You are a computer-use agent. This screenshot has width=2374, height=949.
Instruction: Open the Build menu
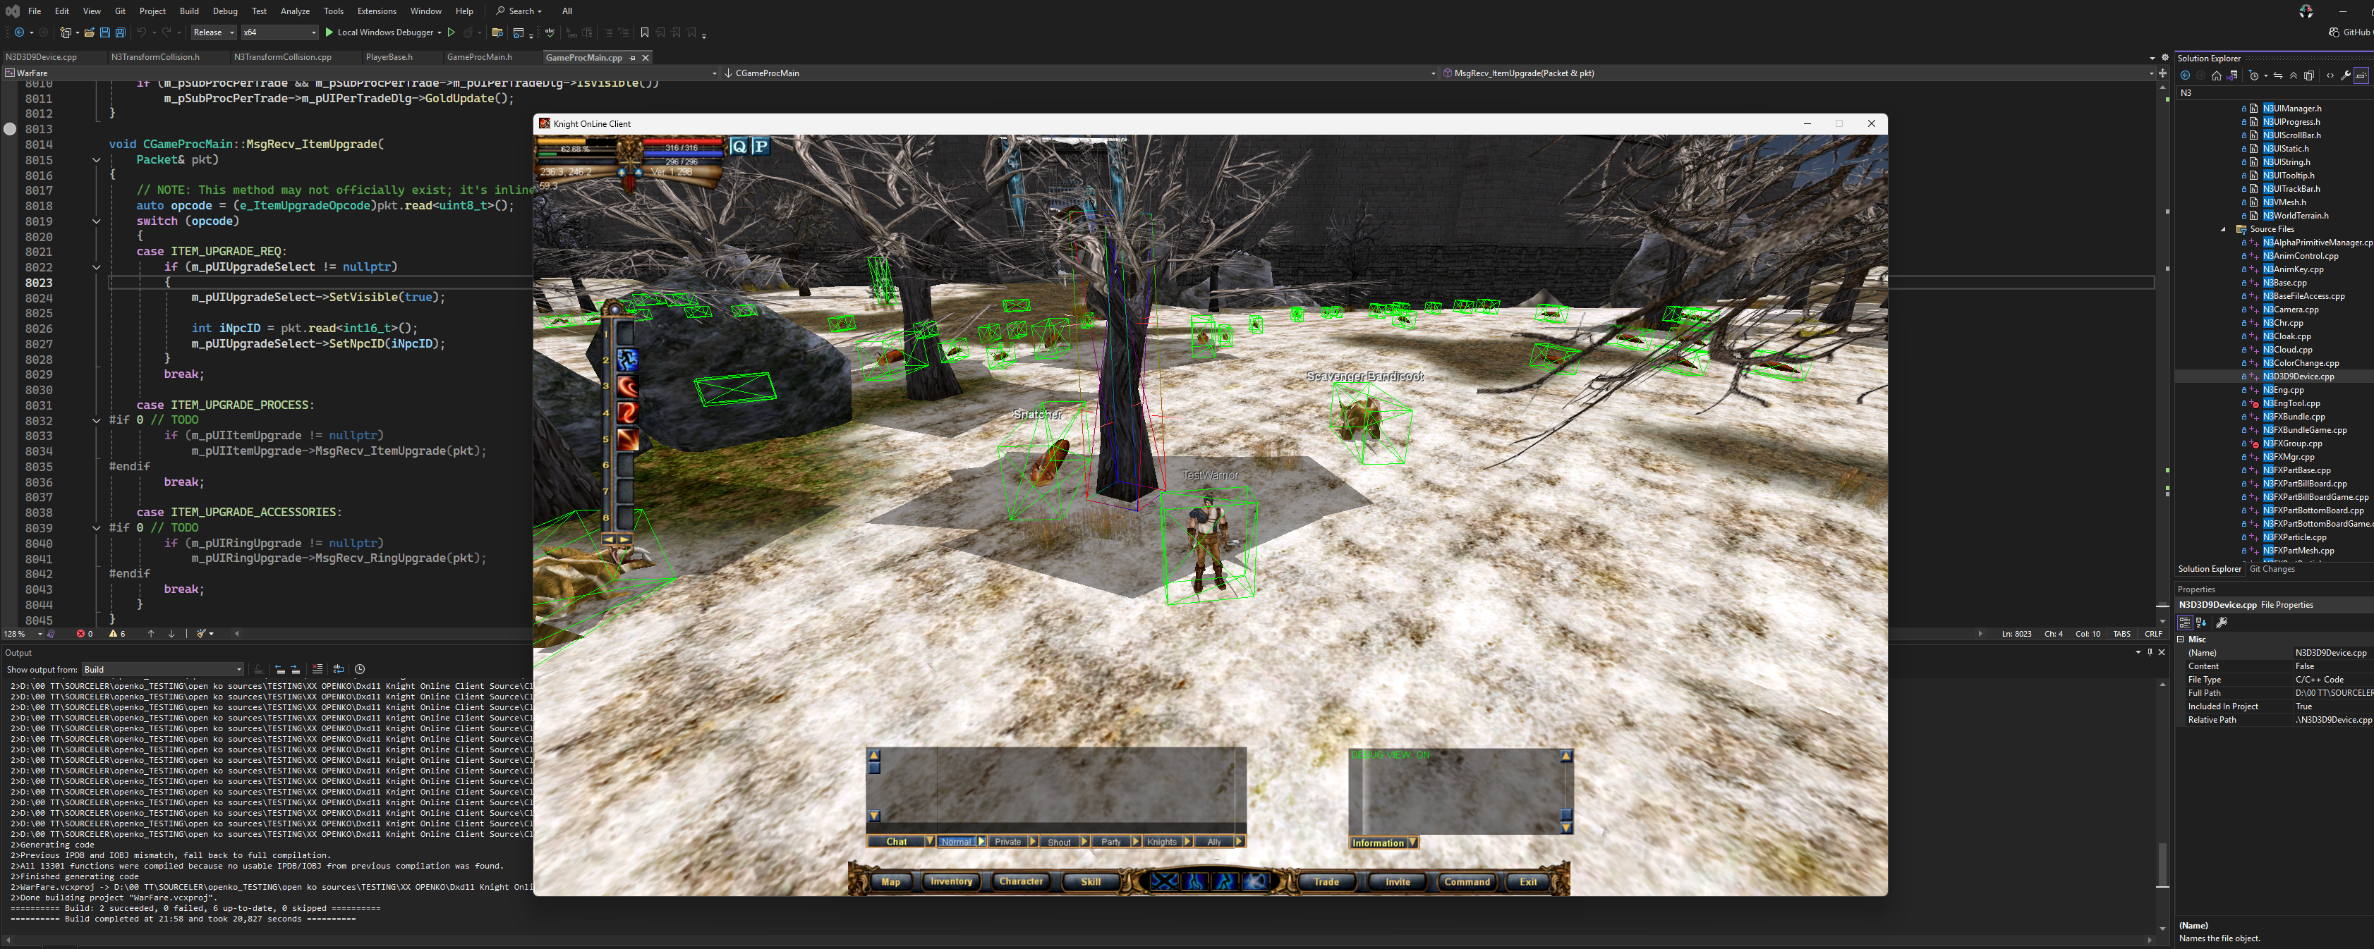tap(189, 11)
